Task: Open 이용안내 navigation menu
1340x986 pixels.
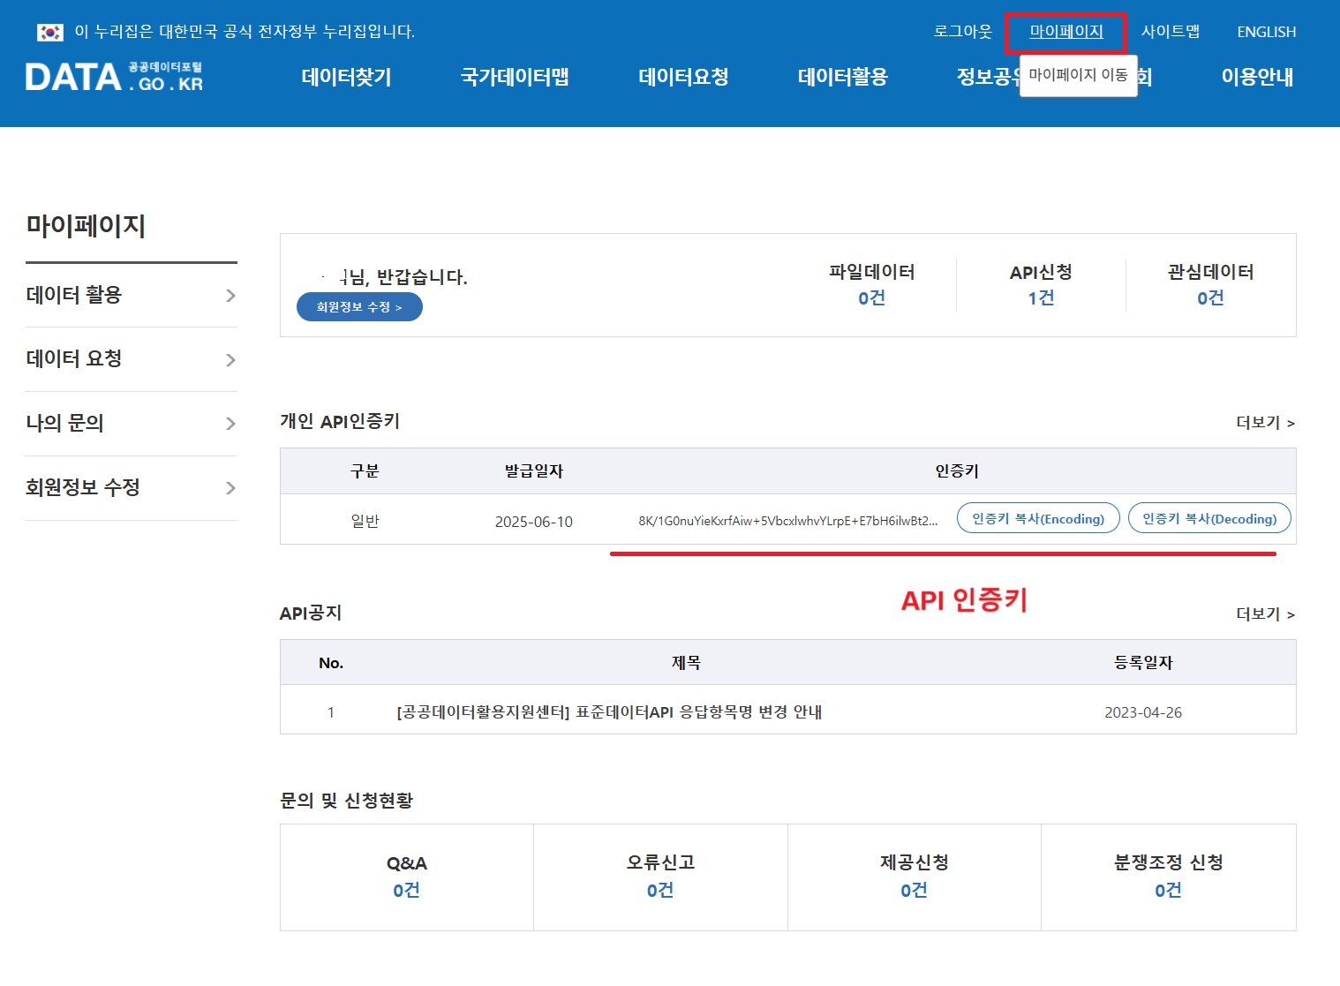Action: [x=1257, y=78]
